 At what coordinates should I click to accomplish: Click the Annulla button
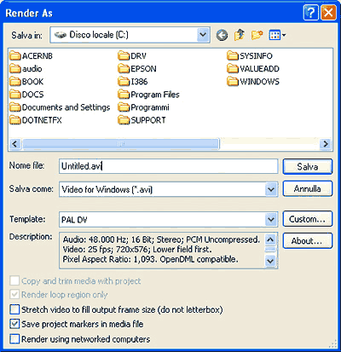pyautogui.click(x=308, y=188)
